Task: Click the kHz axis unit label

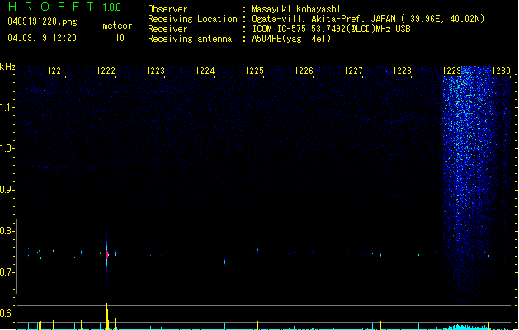Action: (7, 67)
